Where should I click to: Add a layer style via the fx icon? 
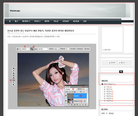(72, 105)
